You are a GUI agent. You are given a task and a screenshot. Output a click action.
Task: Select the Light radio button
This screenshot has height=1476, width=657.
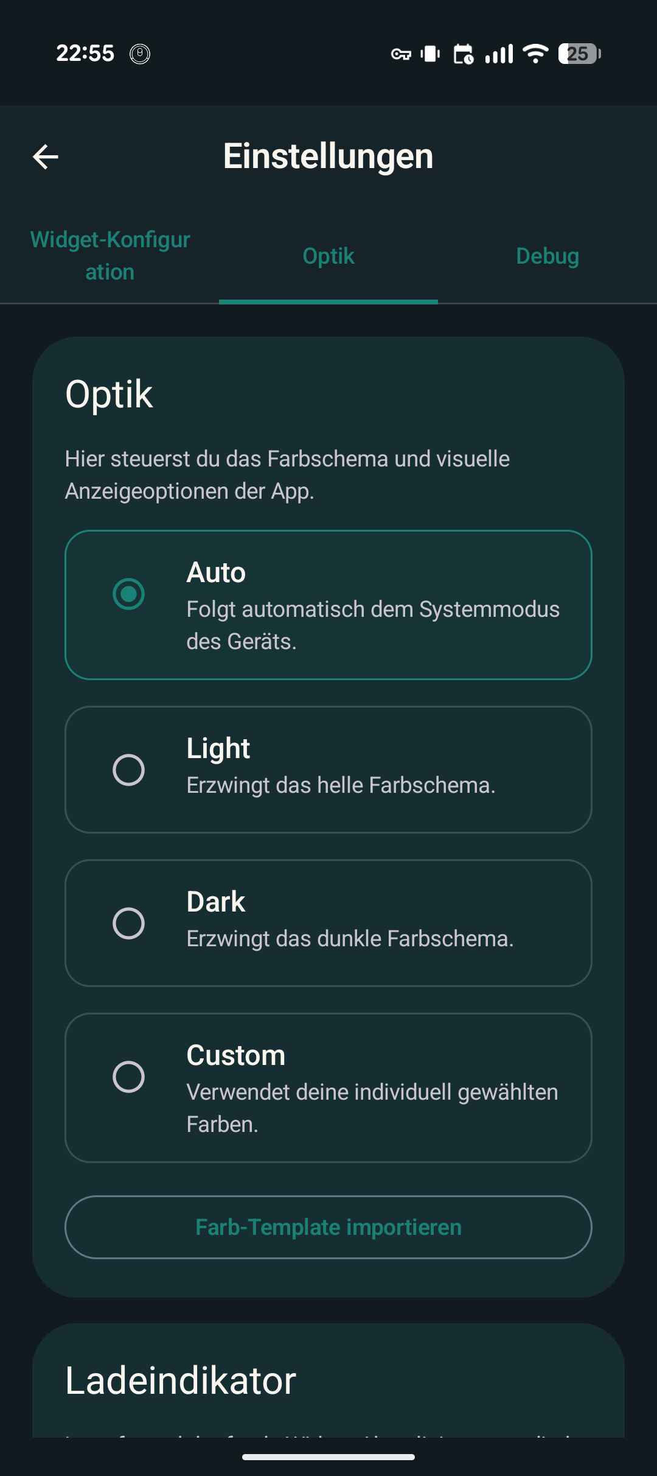tap(128, 770)
